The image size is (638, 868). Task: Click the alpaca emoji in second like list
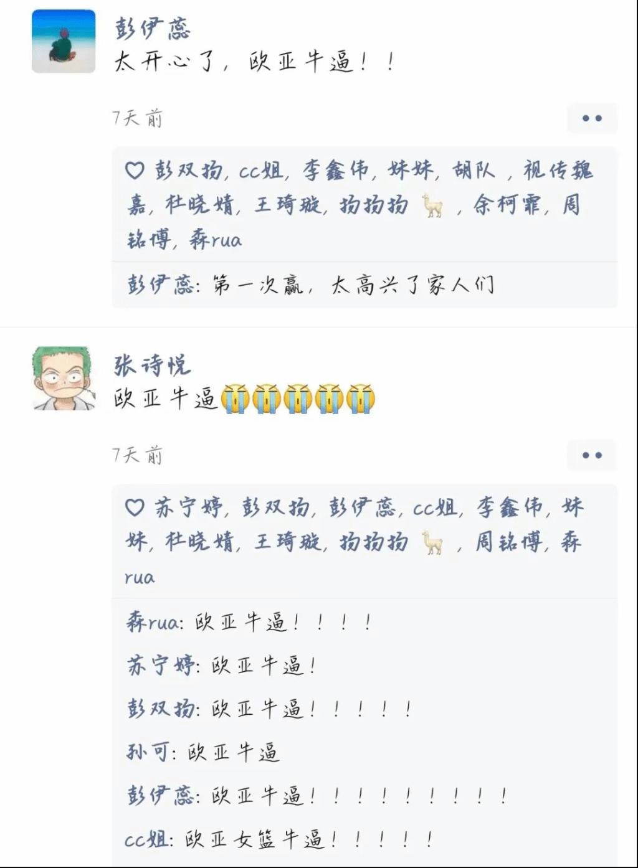pos(433,542)
